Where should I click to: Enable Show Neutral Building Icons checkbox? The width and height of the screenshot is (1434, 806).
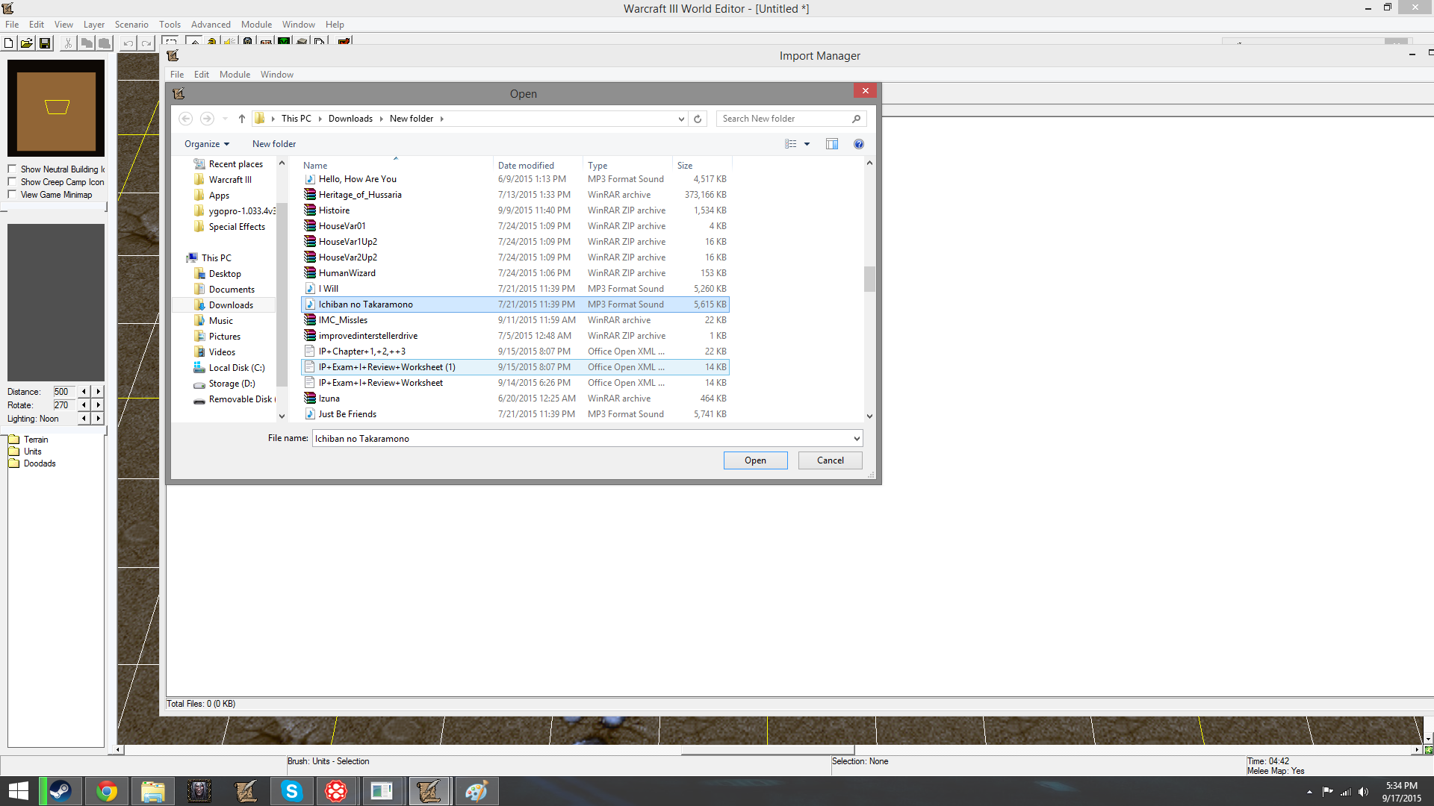click(12, 169)
